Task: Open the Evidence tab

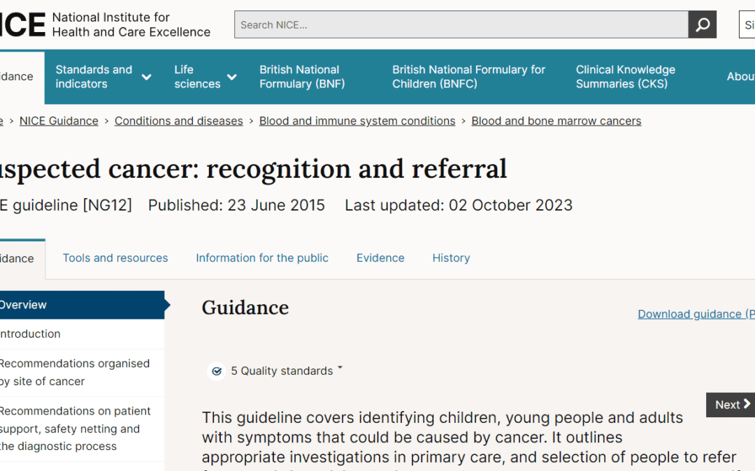Action: click(380, 258)
